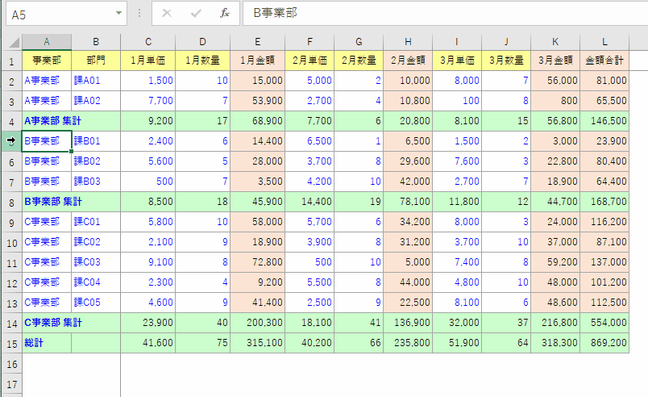Select column K header
This screenshot has height=397, width=648.
pyautogui.click(x=555, y=42)
